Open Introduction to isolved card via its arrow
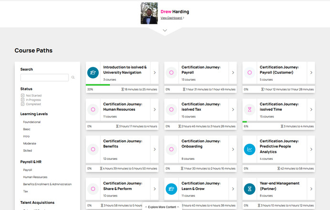Screen dimensions: 330x210 [155, 73]
